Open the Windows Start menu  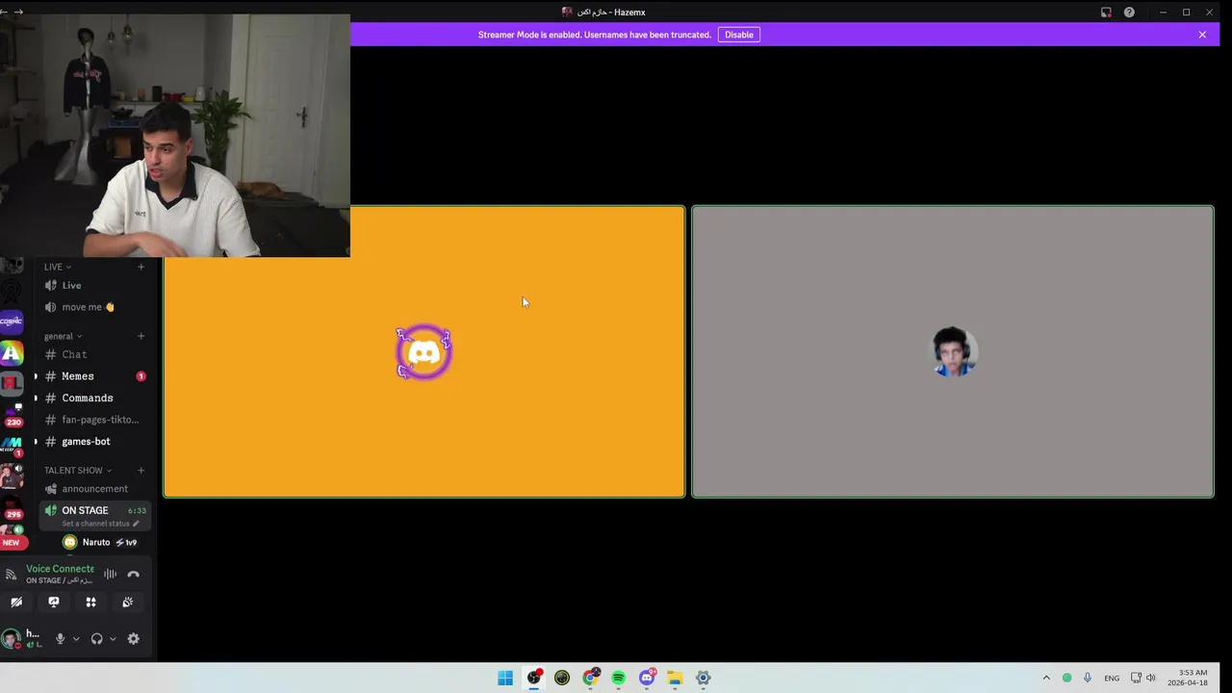pos(505,678)
